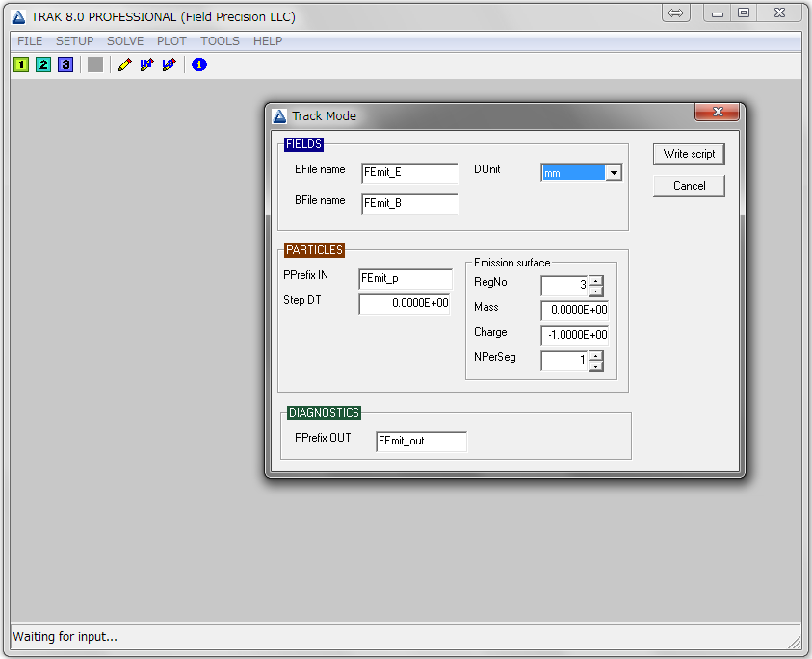
Task: Click the Track Mode dialog logo icon
Action: coord(279,115)
